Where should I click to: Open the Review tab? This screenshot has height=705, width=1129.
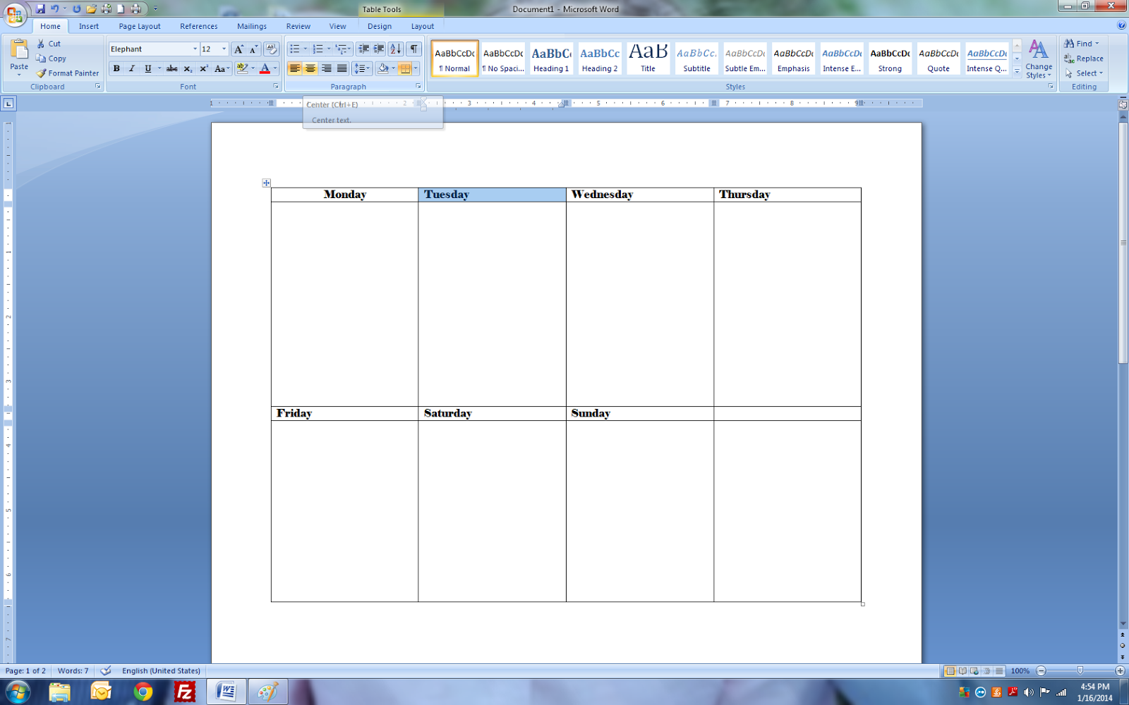[298, 27]
